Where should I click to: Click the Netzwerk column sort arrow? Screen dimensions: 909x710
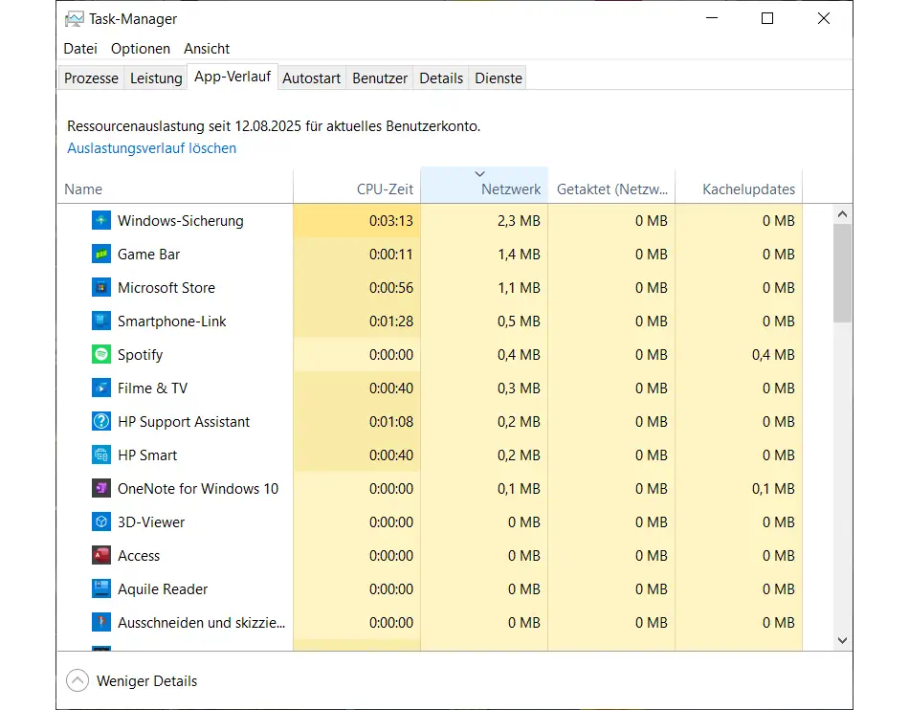(479, 174)
